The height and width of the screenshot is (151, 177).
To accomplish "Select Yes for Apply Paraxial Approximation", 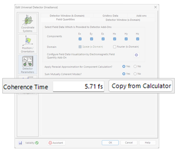I will (124, 66).
